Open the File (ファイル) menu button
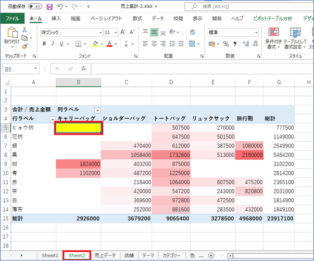The height and width of the screenshot is (261, 314). (11, 19)
